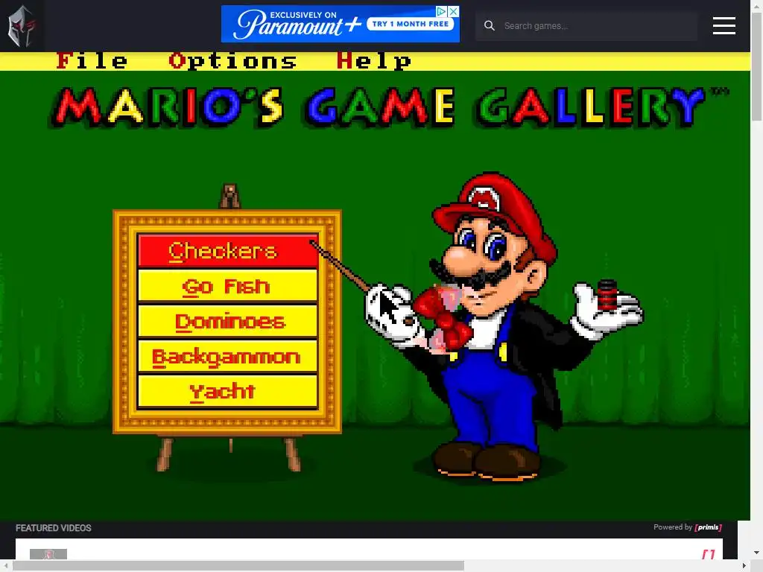Image resolution: width=763 pixels, height=572 pixels.
Task: Open the Options menu
Action: 232,61
